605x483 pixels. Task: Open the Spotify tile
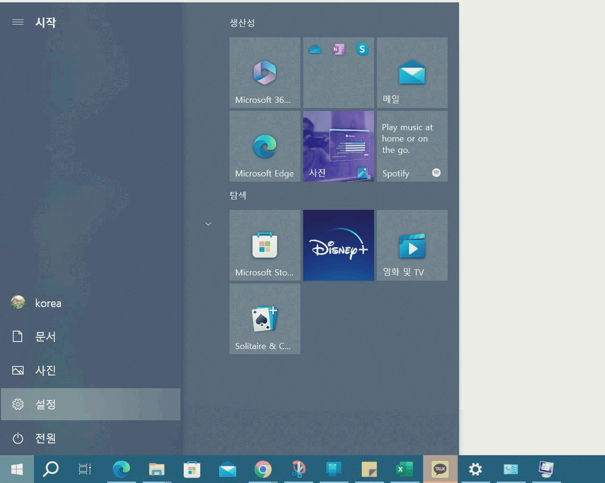click(x=412, y=146)
